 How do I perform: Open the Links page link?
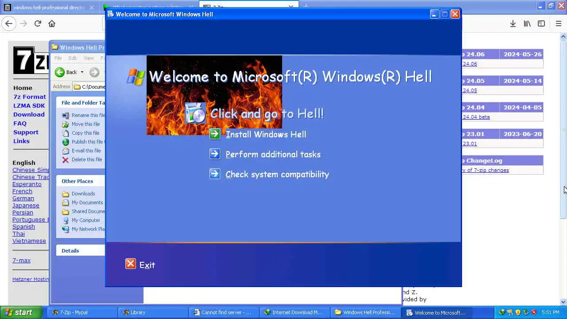tap(21, 141)
